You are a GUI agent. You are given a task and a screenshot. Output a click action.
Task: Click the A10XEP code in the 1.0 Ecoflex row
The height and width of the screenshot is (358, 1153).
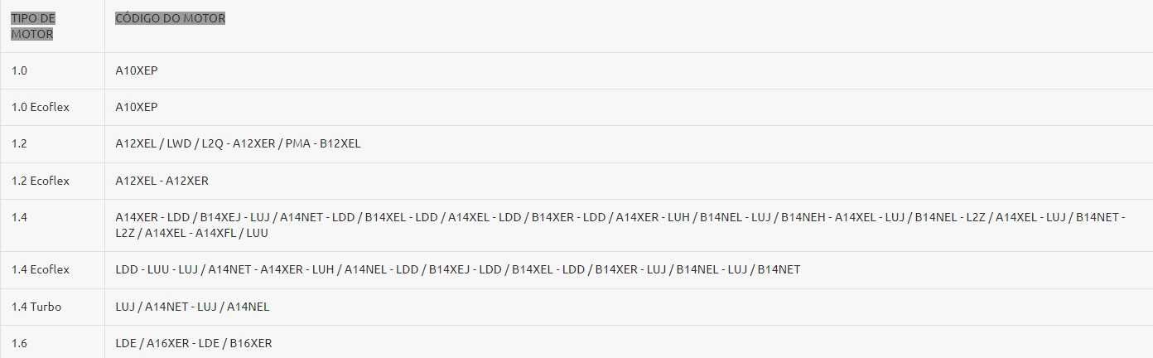137,107
